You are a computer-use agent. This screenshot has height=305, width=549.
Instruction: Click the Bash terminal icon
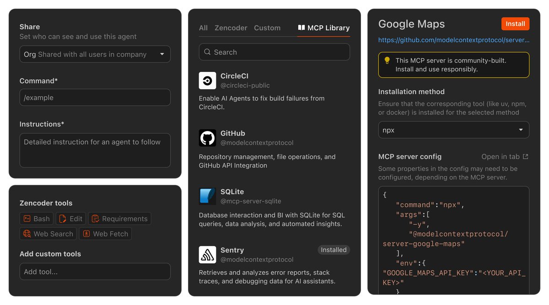27,218
